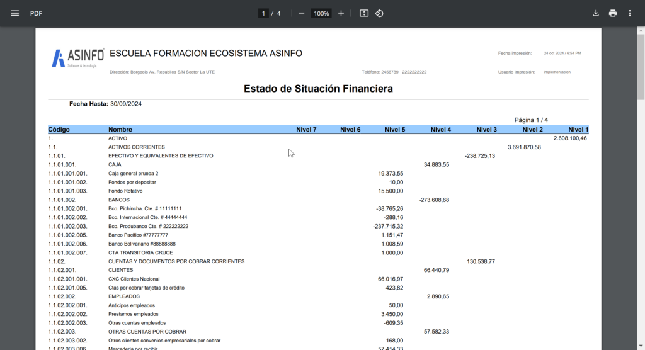This screenshot has width=645, height=350.
Task: Click 'CUENTAS Y DOCUMENTOS POR COBRAR CORRIENTES'
Action: pyautogui.click(x=176, y=262)
